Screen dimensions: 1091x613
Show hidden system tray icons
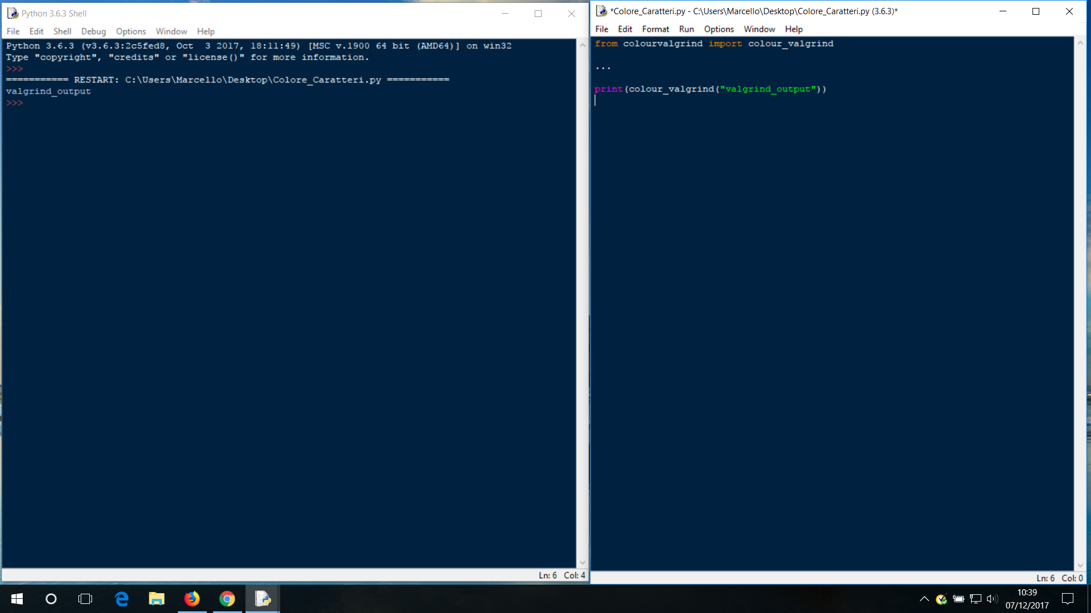coord(924,599)
